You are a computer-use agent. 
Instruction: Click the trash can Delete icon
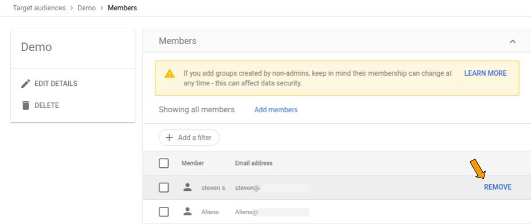[x=26, y=105]
